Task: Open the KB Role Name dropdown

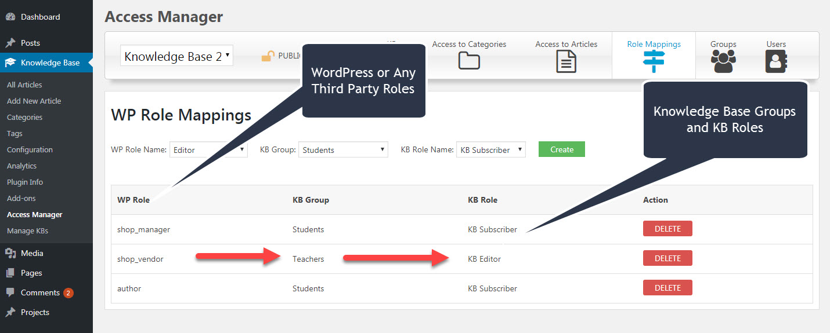Action: 491,149
